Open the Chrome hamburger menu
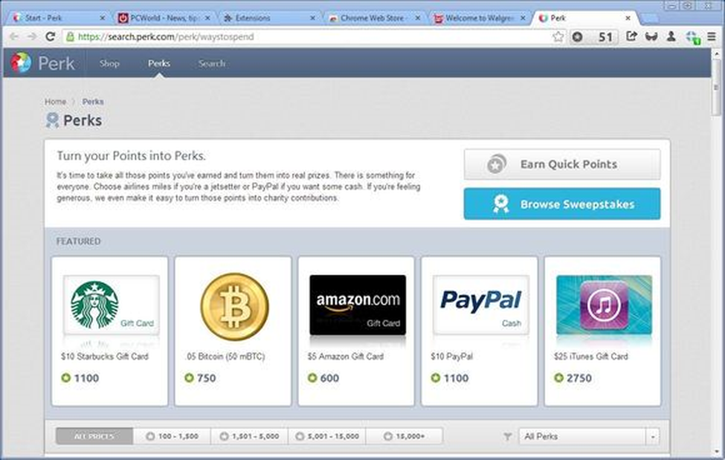 712,37
